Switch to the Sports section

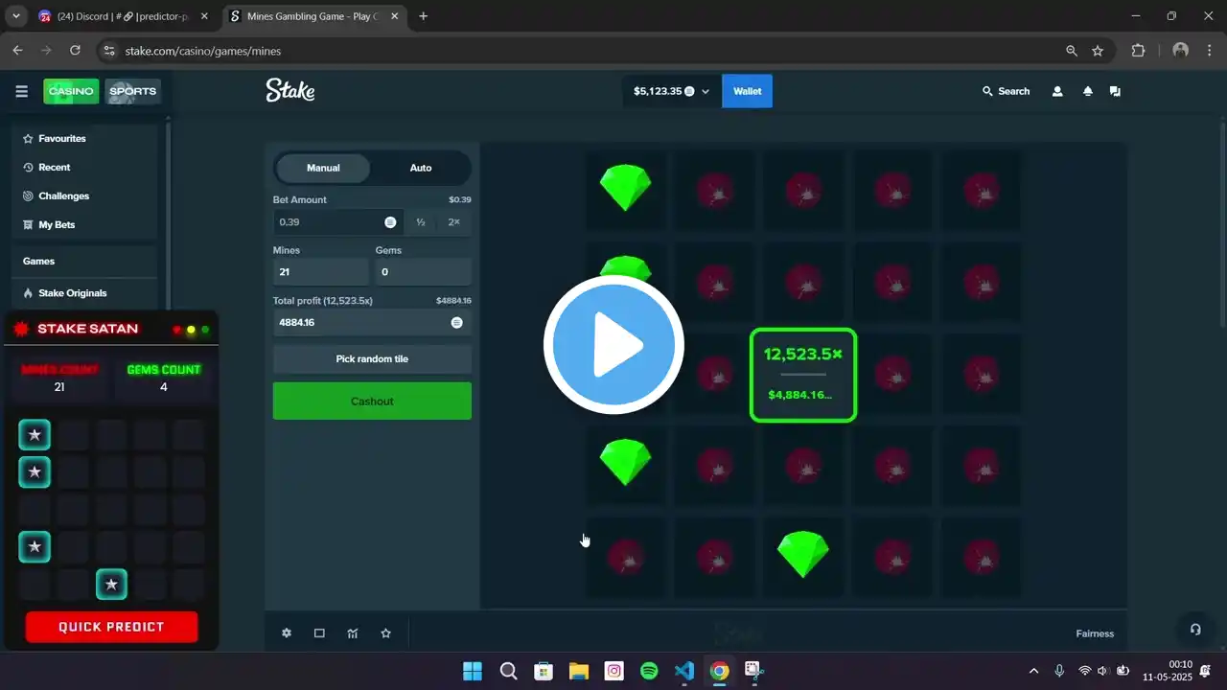click(x=132, y=91)
